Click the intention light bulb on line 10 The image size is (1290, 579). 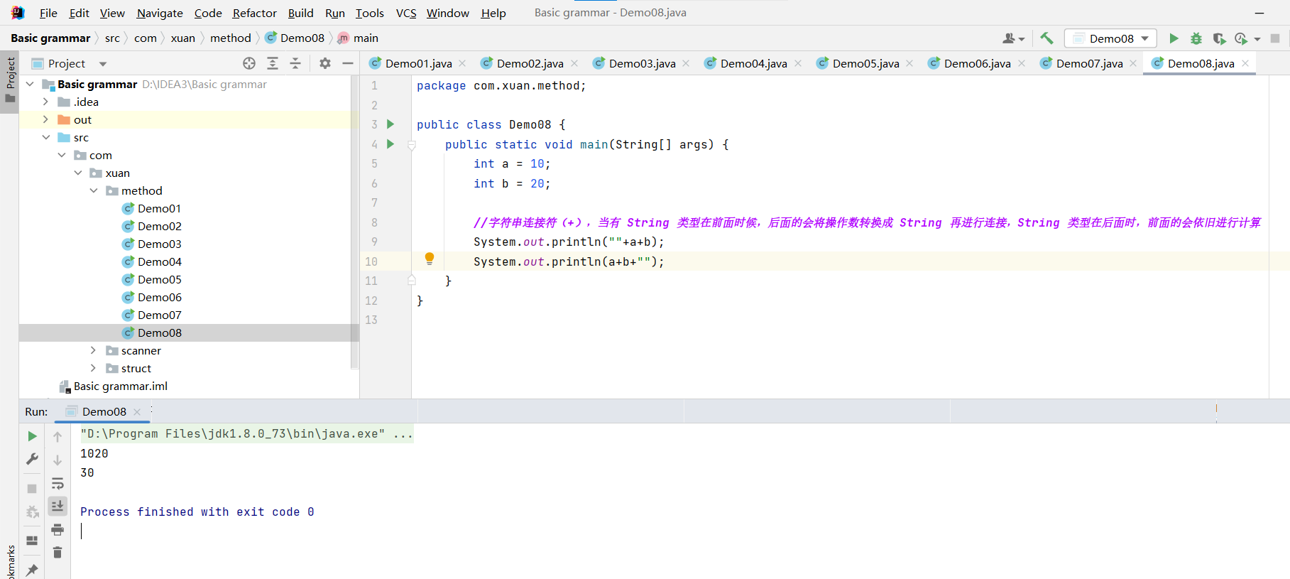coord(430,259)
